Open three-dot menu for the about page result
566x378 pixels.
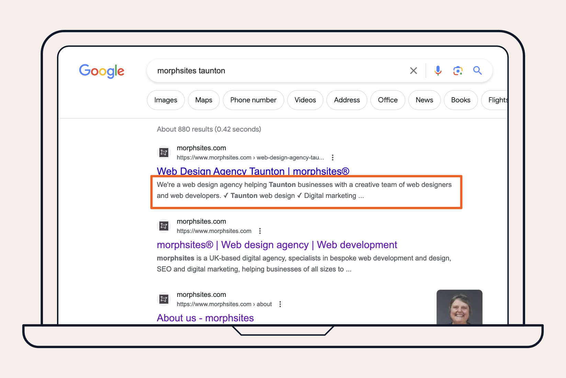tap(280, 304)
